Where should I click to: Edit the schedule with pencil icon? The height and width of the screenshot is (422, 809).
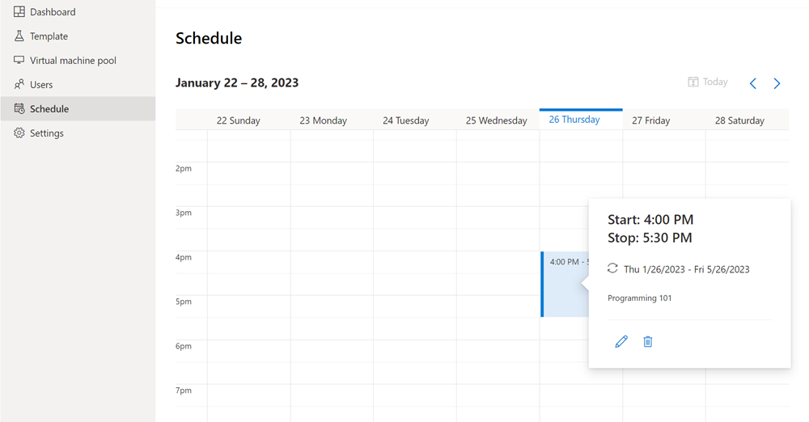[x=621, y=341]
